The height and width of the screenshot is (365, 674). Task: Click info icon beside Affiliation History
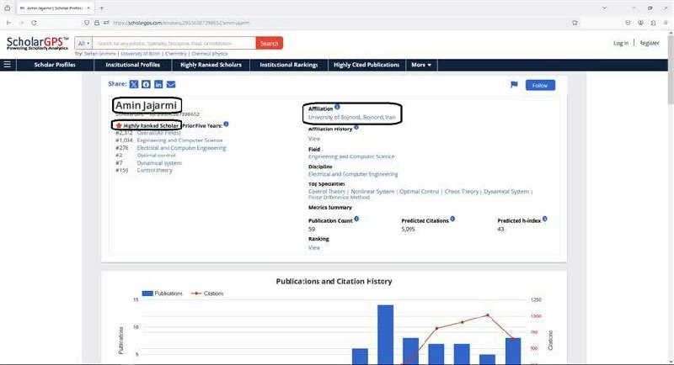pos(356,127)
